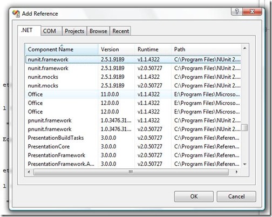Click the horizontal scrollbar thumb
This screenshot has width=272, height=217.
[x=131, y=172]
